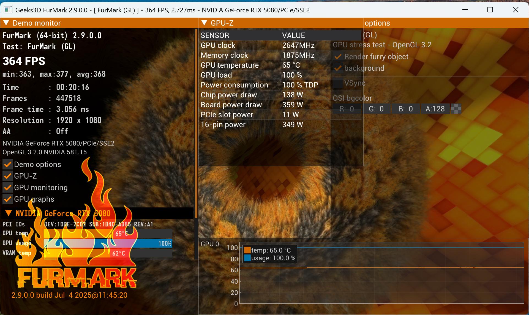529x315 pixels.
Task: Click the B: 0 color value field
Action: 405,109
